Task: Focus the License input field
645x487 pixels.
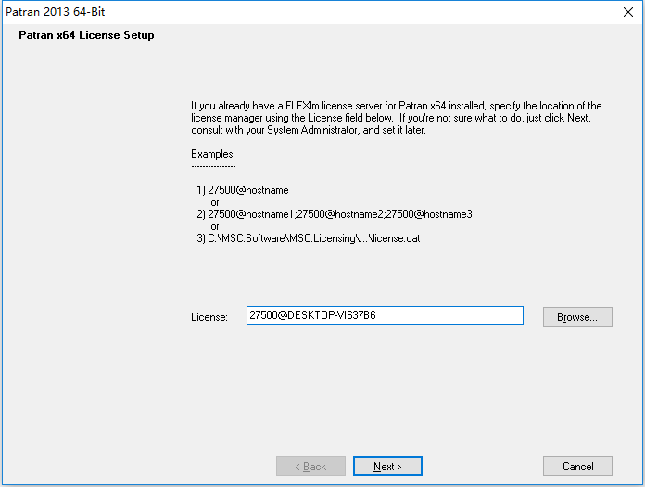Action: (385, 315)
